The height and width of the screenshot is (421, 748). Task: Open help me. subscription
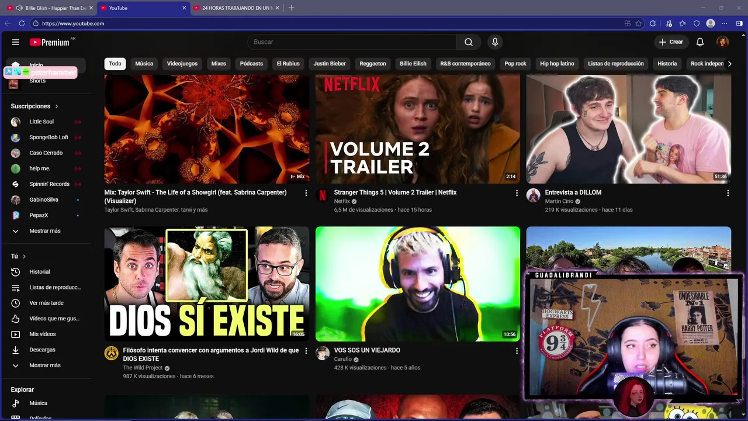click(x=46, y=168)
